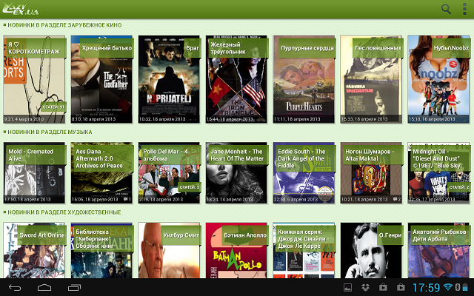The image size is (474, 296).
Task: Tap the Wi-Fi signal icon
Action: click(448, 287)
